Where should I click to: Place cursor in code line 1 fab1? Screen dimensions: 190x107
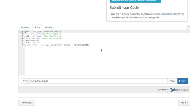[43, 32]
